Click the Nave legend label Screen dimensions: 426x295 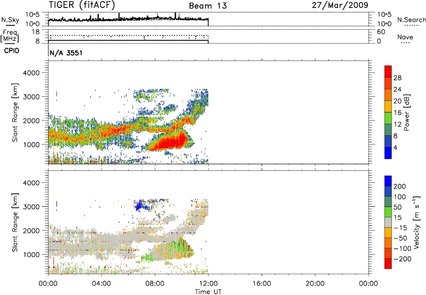[405, 37]
